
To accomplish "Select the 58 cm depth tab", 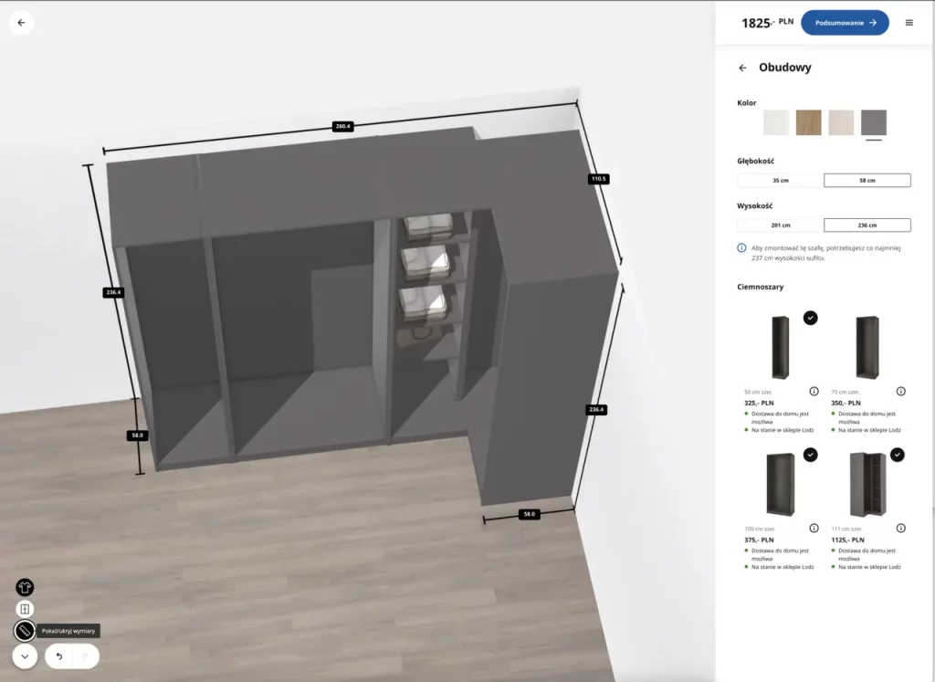I will (867, 180).
